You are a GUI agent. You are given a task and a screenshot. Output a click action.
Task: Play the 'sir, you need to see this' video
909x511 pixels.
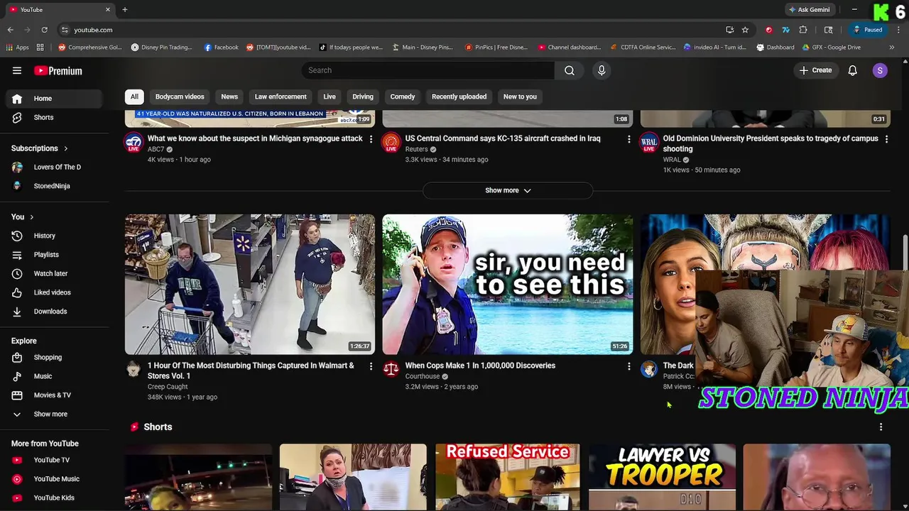508,284
